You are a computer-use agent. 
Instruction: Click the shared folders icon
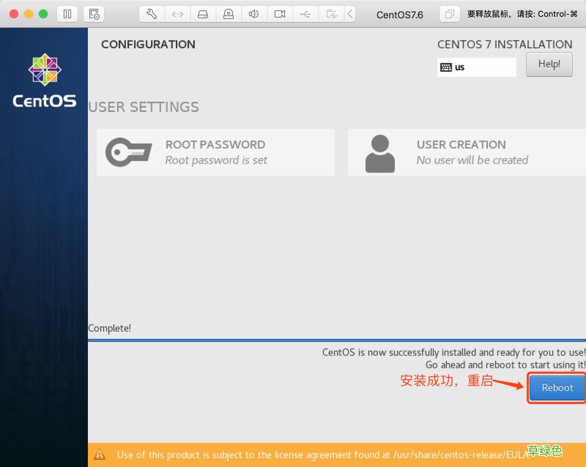click(331, 14)
